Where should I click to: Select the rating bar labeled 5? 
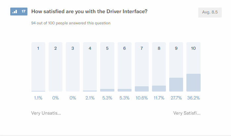click(107, 67)
